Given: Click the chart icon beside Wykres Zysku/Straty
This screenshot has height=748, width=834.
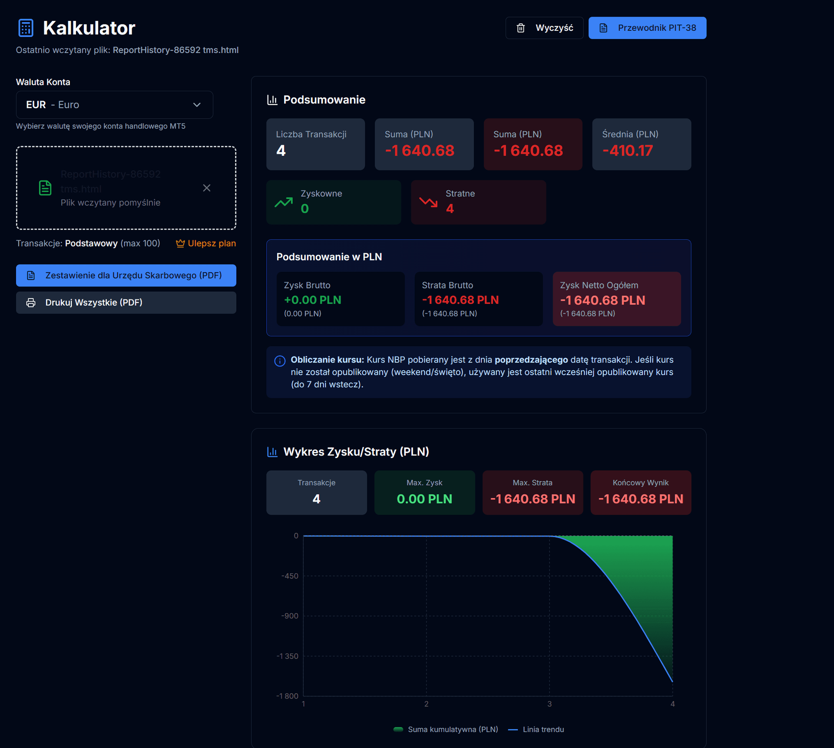Looking at the screenshot, I should pos(272,452).
